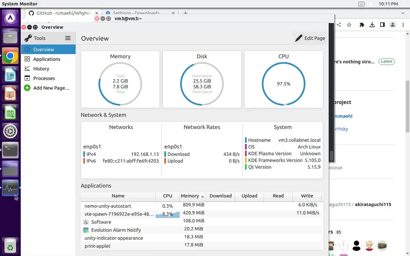Sort applications by CPU column

coord(168,196)
